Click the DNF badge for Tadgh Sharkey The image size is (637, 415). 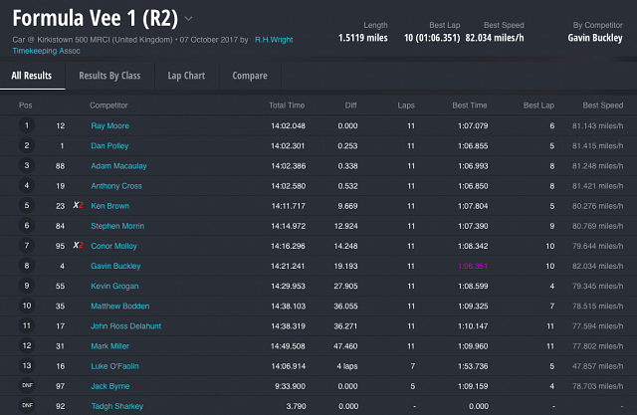click(27, 405)
